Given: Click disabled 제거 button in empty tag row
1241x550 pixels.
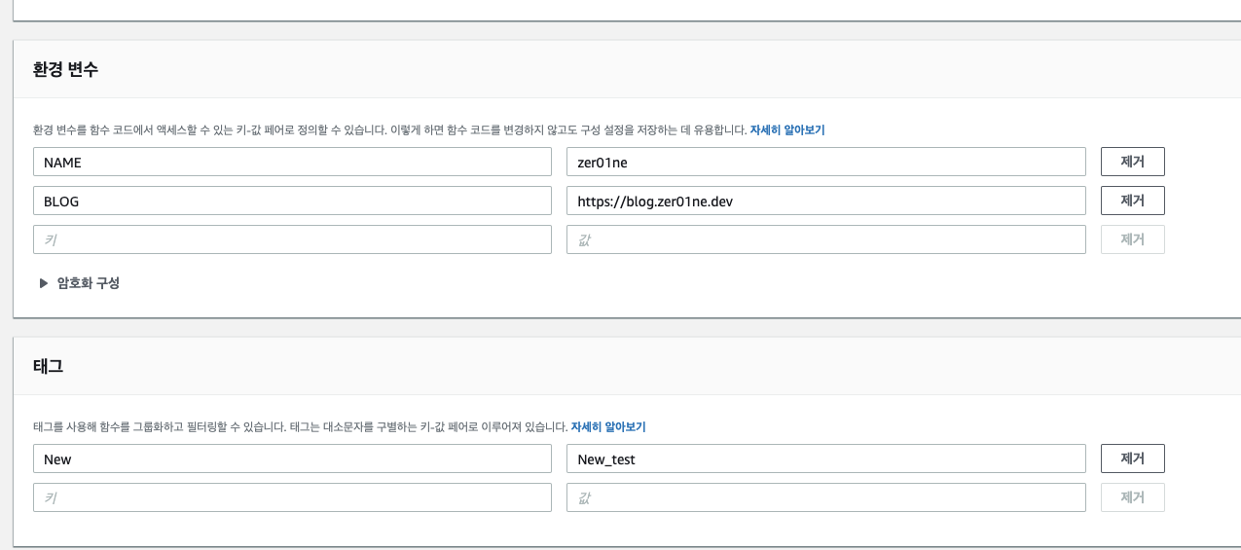Looking at the screenshot, I should pos(1132,497).
